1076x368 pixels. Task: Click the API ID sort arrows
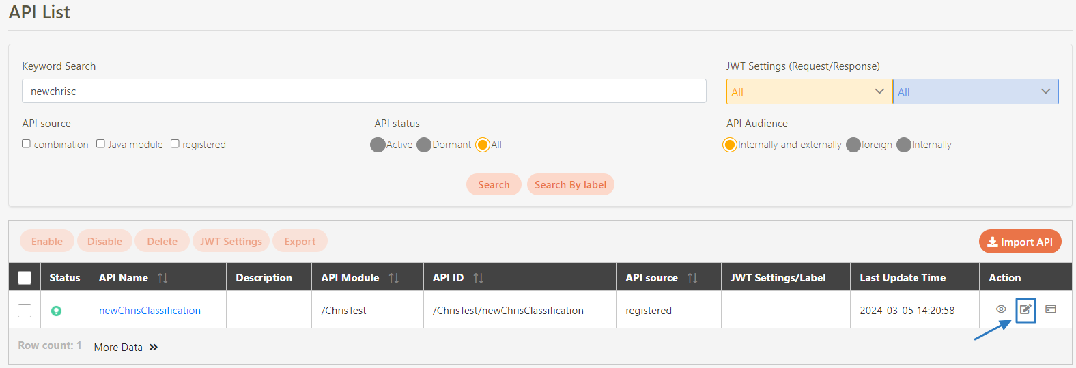point(478,278)
